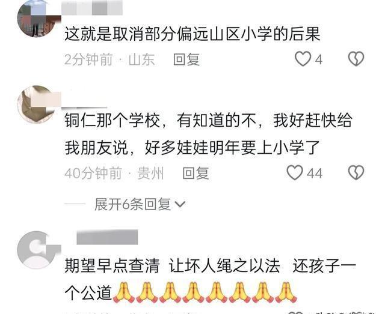This screenshot has width=385, height=314.
Task: Open the grey default avatar profile
Action: 37,250
